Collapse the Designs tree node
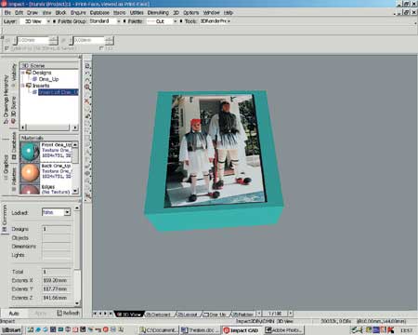The height and width of the screenshot is (335, 418). pos(23,73)
